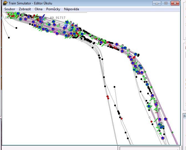Screen dimensions: 186x150
Task: Maximize the Editor Úkolu window
Action: (166, 3)
